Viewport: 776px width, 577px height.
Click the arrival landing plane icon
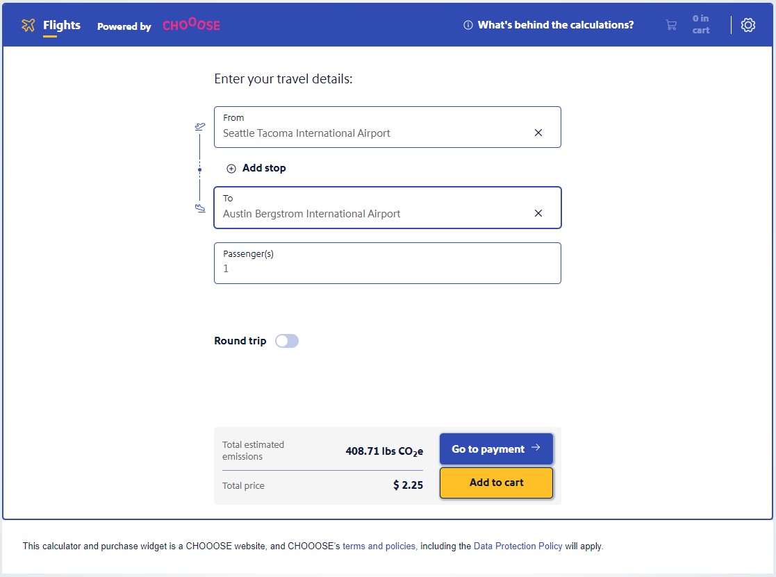200,208
